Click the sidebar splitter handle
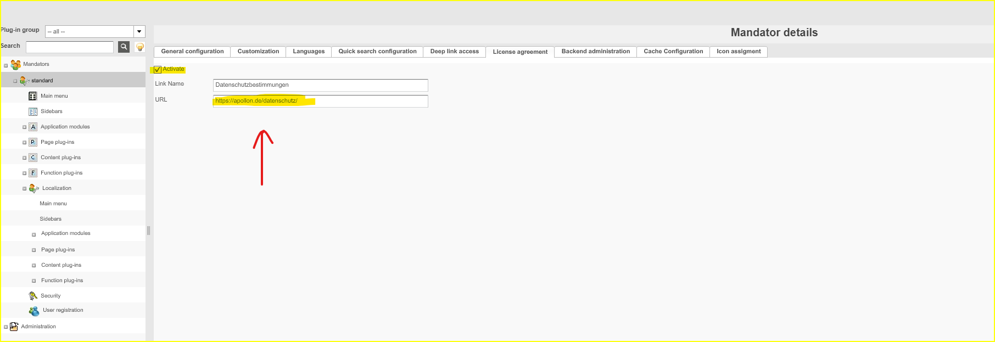The image size is (995, 342). tap(148, 231)
